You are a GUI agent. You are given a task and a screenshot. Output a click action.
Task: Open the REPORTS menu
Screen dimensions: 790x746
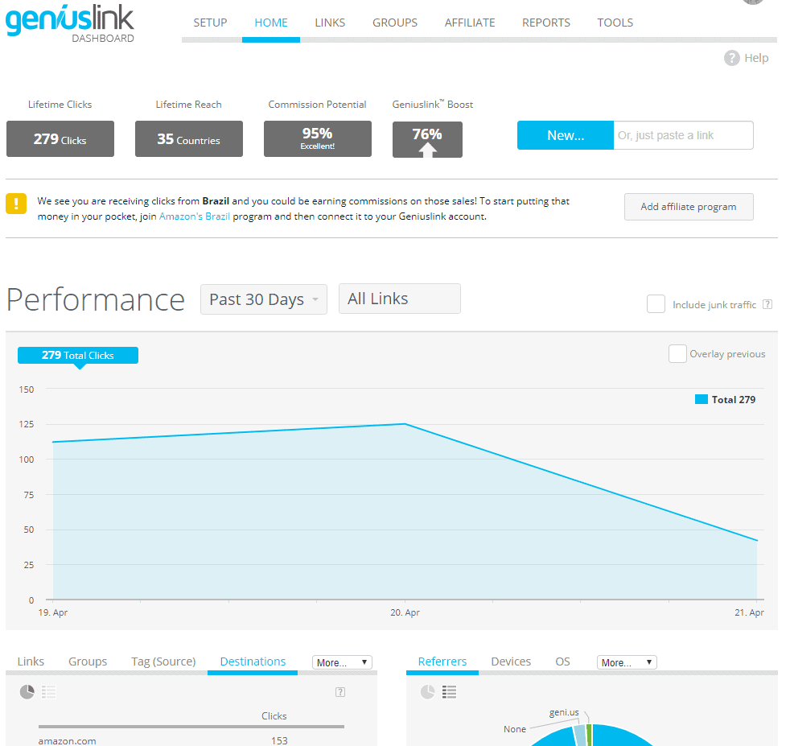point(546,23)
